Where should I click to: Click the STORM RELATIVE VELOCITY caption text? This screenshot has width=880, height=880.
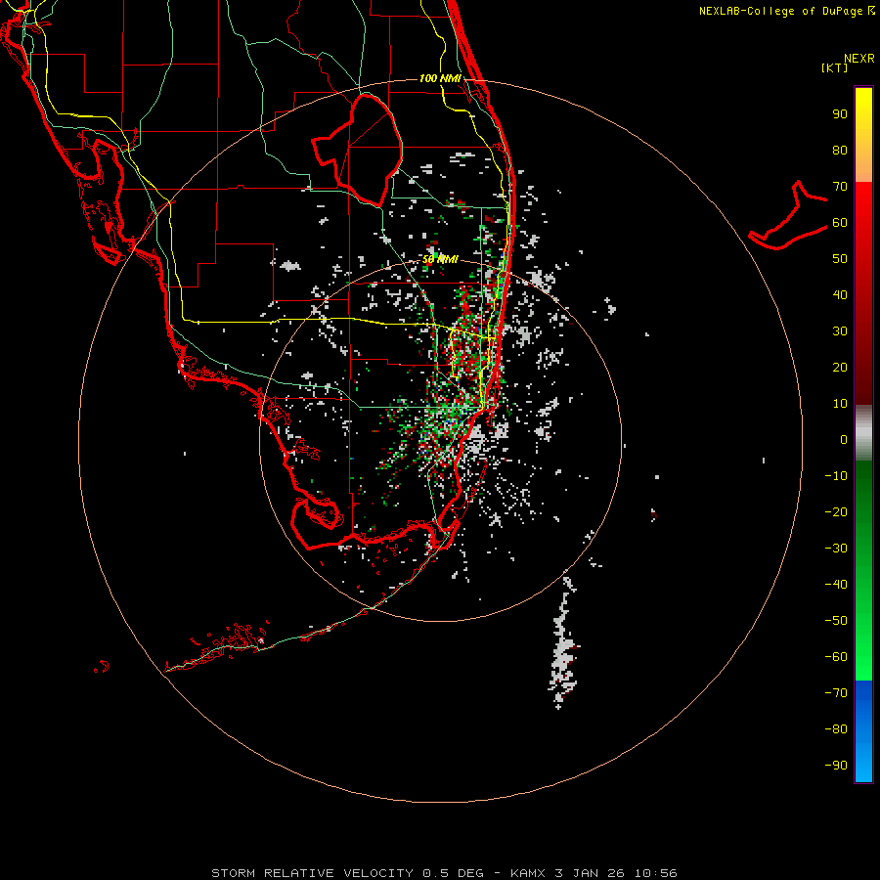pos(312,873)
